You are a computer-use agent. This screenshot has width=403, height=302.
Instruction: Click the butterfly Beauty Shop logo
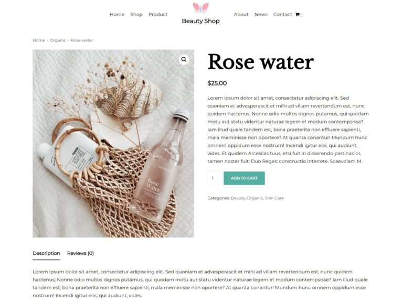pos(201,8)
